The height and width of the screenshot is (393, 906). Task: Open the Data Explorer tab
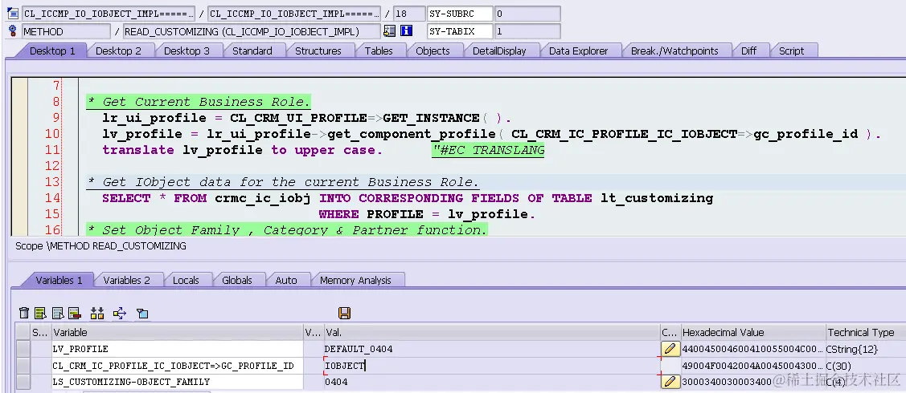point(578,51)
